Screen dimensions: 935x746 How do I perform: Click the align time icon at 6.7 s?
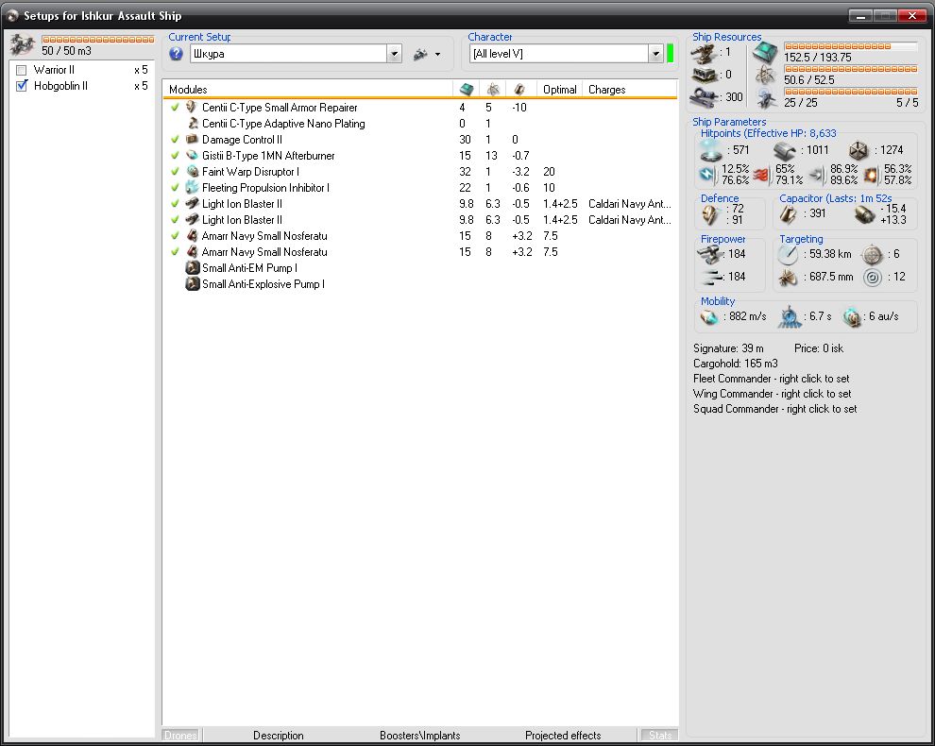(790, 316)
